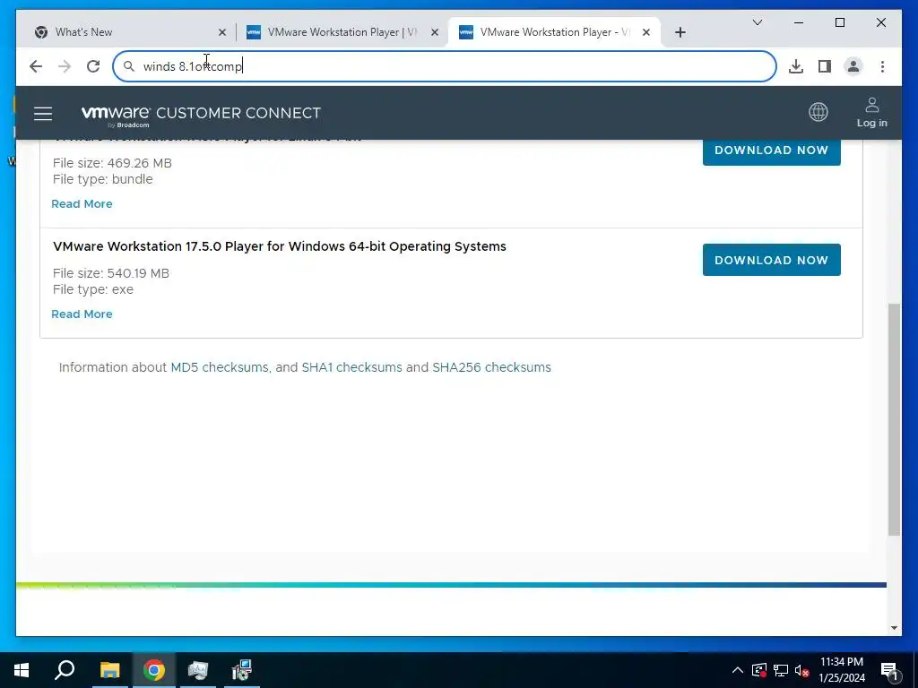
Task: Click the security warning tray icon
Action: coord(759,670)
